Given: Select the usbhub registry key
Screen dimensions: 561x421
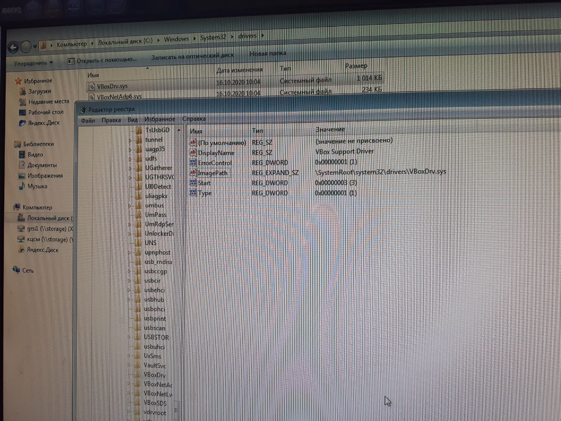Looking at the screenshot, I should click(154, 300).
